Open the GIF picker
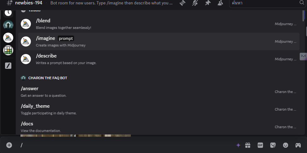The width and height of the screenshot is (307, 153). [x=260, y=145]
